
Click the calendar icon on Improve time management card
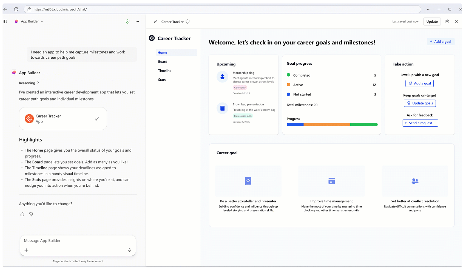(x=331, y=181)
